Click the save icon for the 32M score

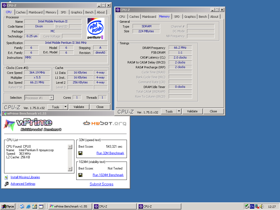80,153
